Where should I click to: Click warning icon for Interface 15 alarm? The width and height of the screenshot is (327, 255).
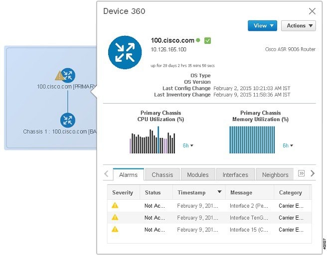pyautogui.click(x=115, y=230)
